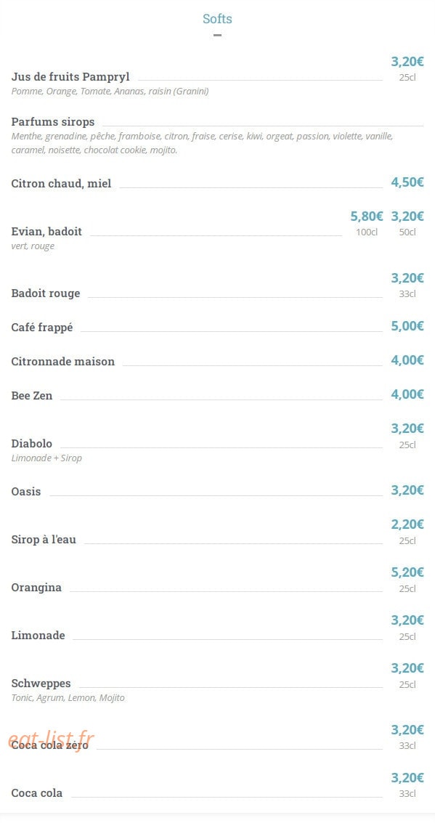
Task: Click the Softs section heading
Action: [217, 19]
